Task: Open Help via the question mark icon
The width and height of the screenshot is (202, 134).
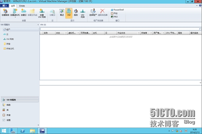Action: [x=200, y=5]
